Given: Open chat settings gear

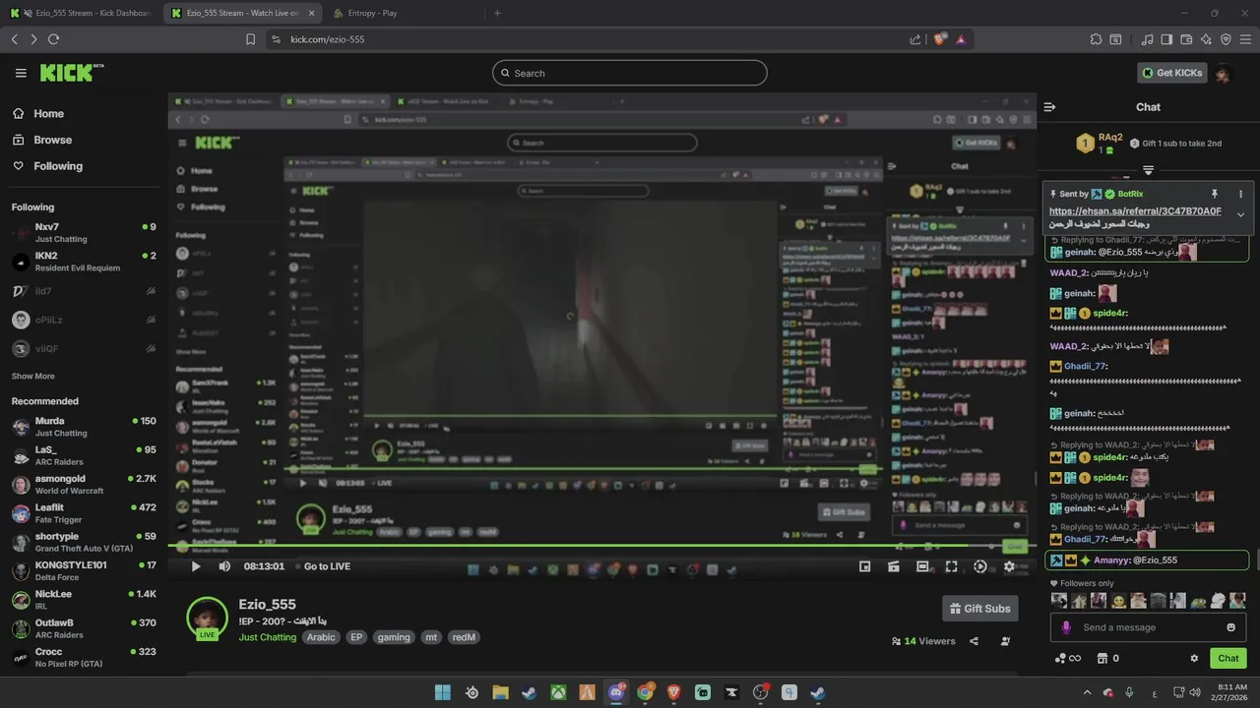Looking at the screenshot, I should 1194,658.
